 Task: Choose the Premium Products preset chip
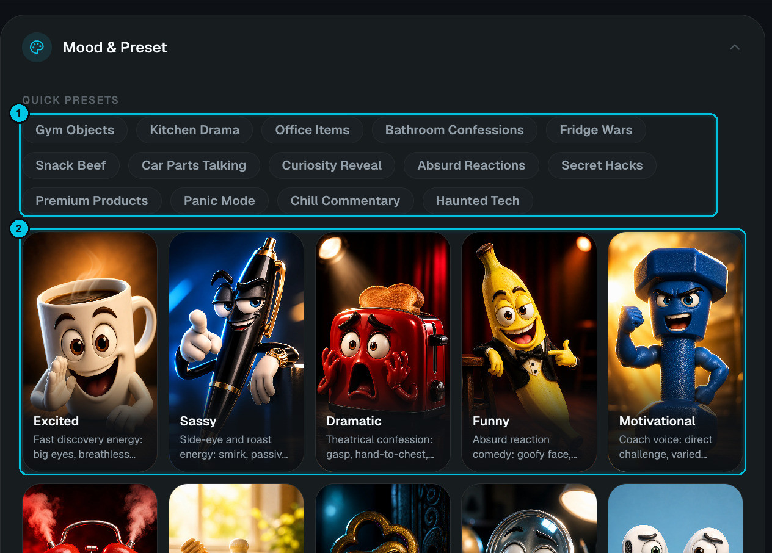[x=92, y=201]
